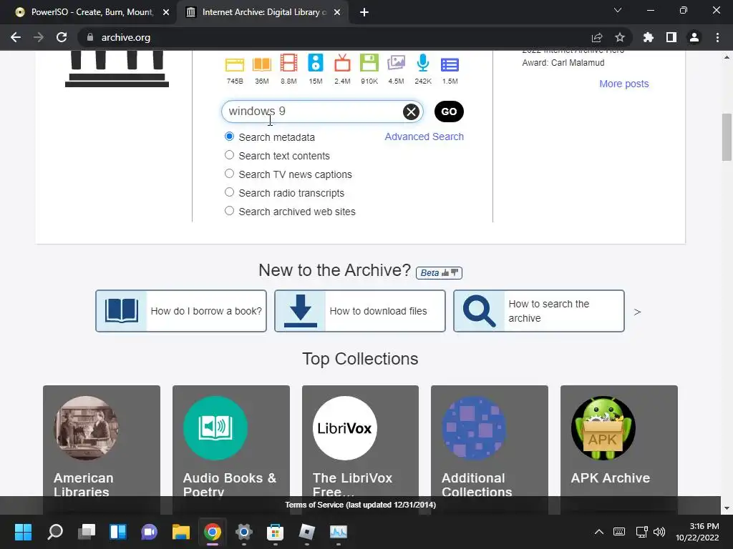Go back to previous page

coord(16,37)
